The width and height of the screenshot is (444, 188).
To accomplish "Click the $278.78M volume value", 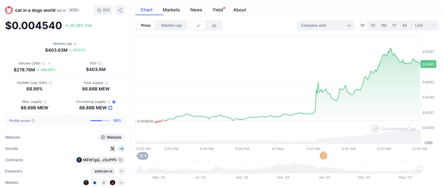I will click(24, 70).
